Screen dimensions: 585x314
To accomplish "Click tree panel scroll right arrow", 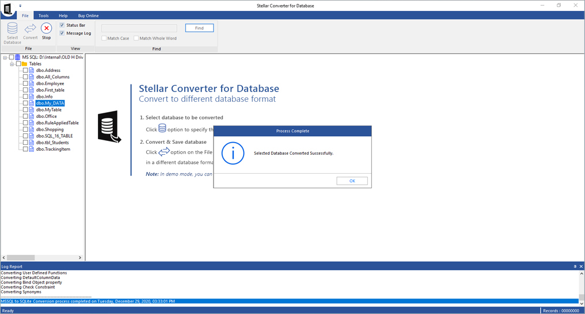I will (80, 258).
